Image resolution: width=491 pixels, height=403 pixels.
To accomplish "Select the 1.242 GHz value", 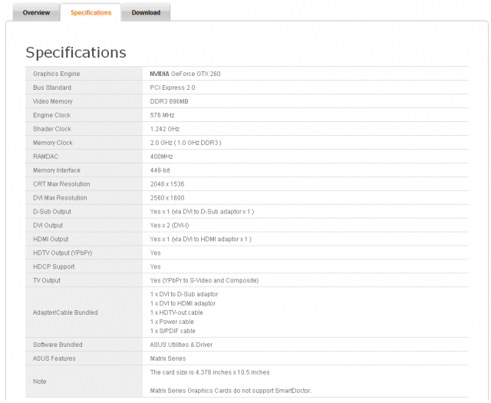I will click(x=165, y=129).
